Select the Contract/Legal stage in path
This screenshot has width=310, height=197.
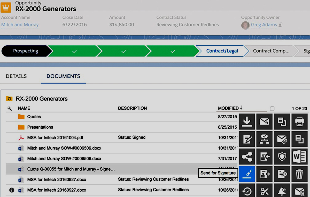(222, 51)
